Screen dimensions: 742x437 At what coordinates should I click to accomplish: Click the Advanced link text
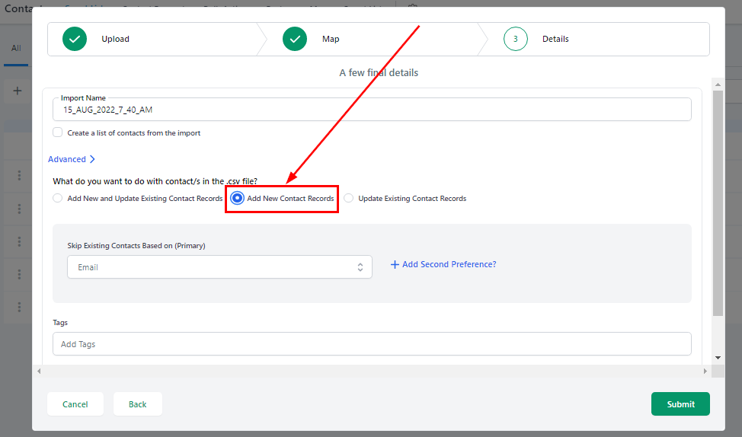(67, 159)
